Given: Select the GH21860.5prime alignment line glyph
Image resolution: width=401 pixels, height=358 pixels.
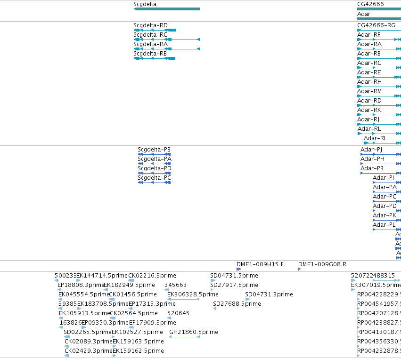Looking at the screenshot, I should (184, 337).
